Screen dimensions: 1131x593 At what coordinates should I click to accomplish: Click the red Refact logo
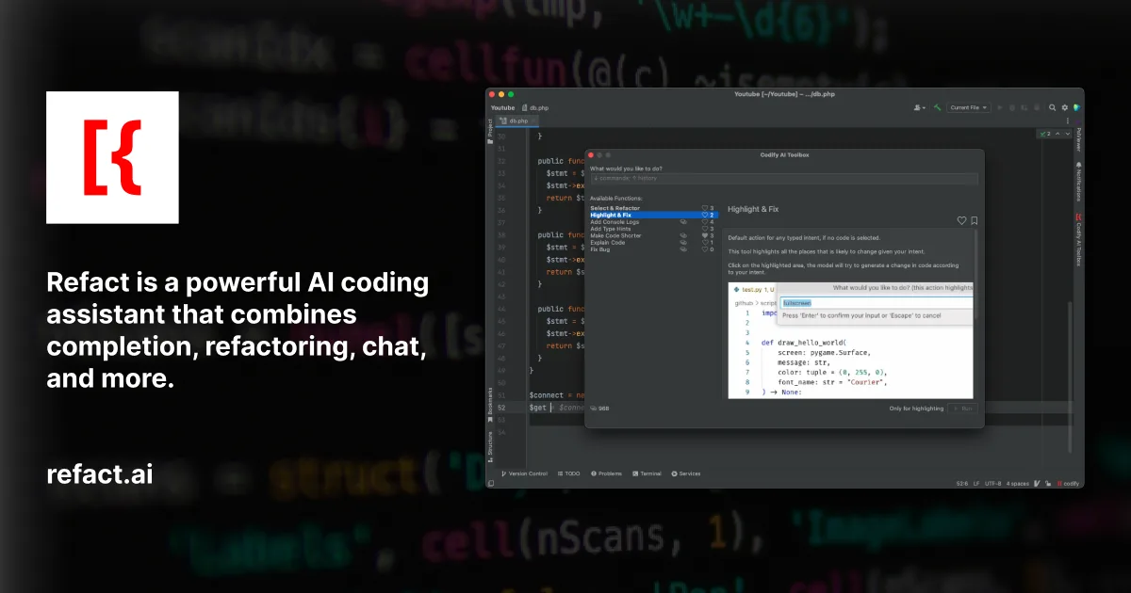(112, 157)
